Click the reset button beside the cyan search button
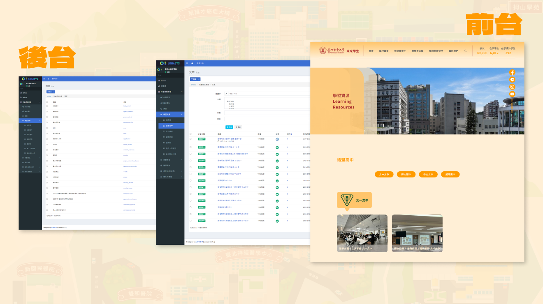Viewport: 543px width, 304px height. [239, 127]
